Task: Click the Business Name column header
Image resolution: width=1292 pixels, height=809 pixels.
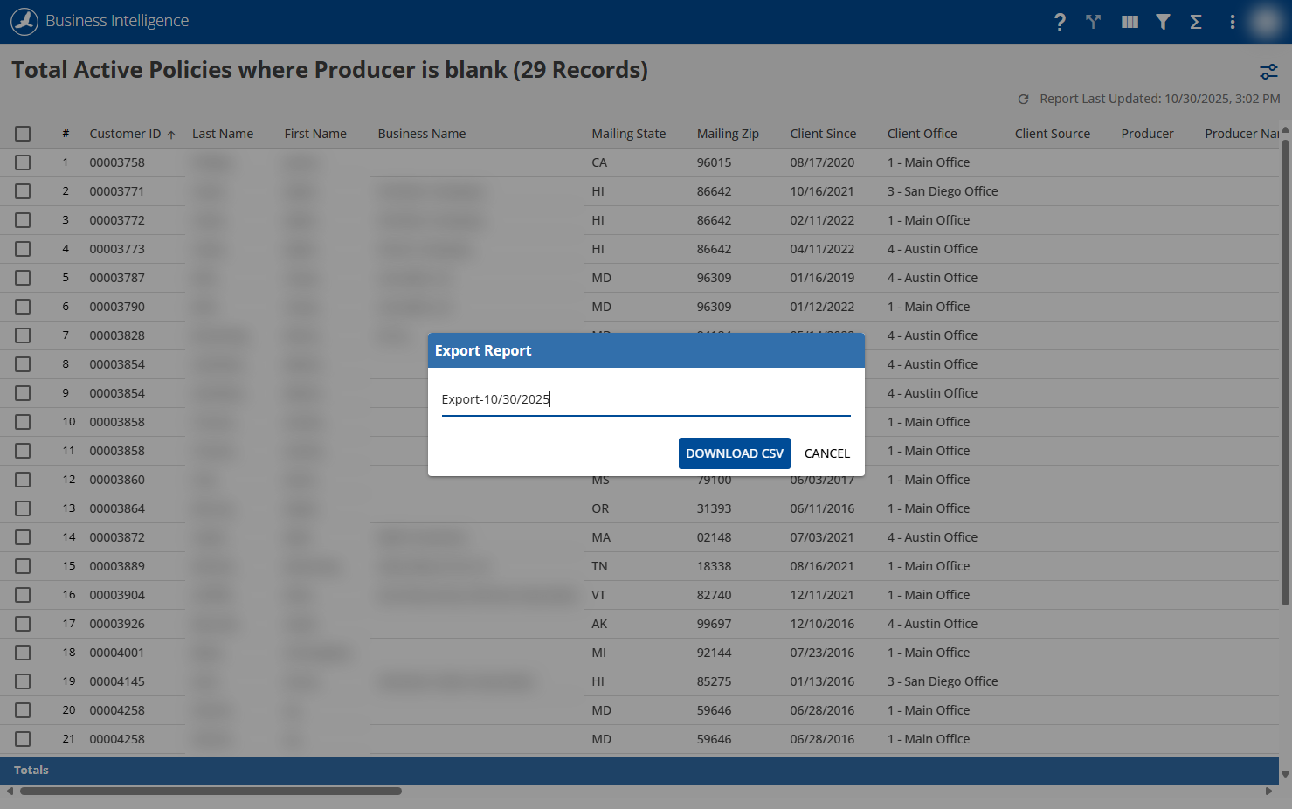Action: coord(422,134)
